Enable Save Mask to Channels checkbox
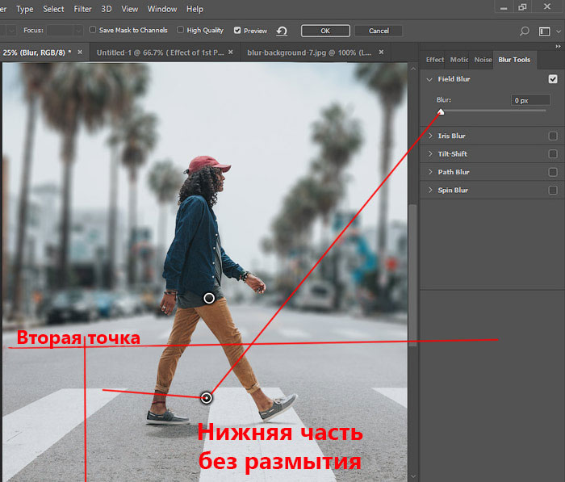 tap(93, 30)
